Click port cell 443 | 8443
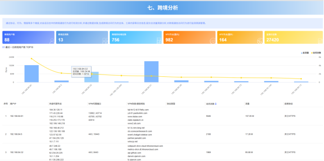The image size is (324, 161). click(x=93, y=153)
